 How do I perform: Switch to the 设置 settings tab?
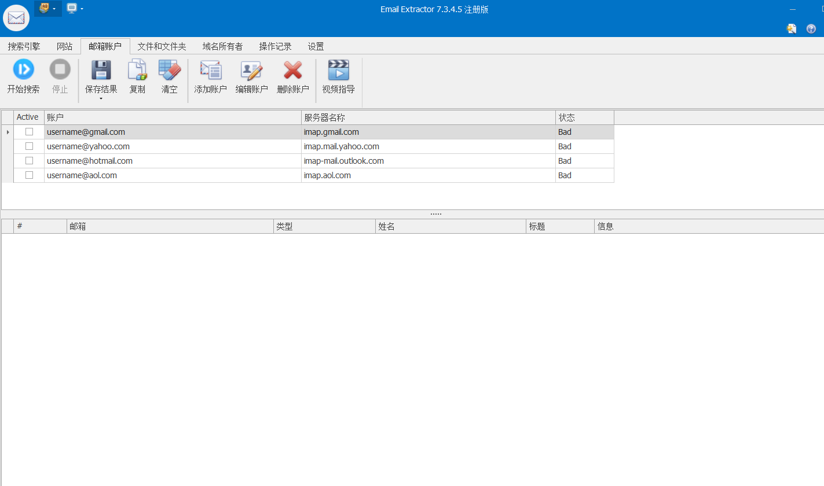coord(316,46)
